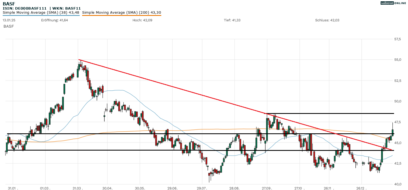Click the wallstreet ONLINE logo
408x190 pixels.
tap(393, 3)
